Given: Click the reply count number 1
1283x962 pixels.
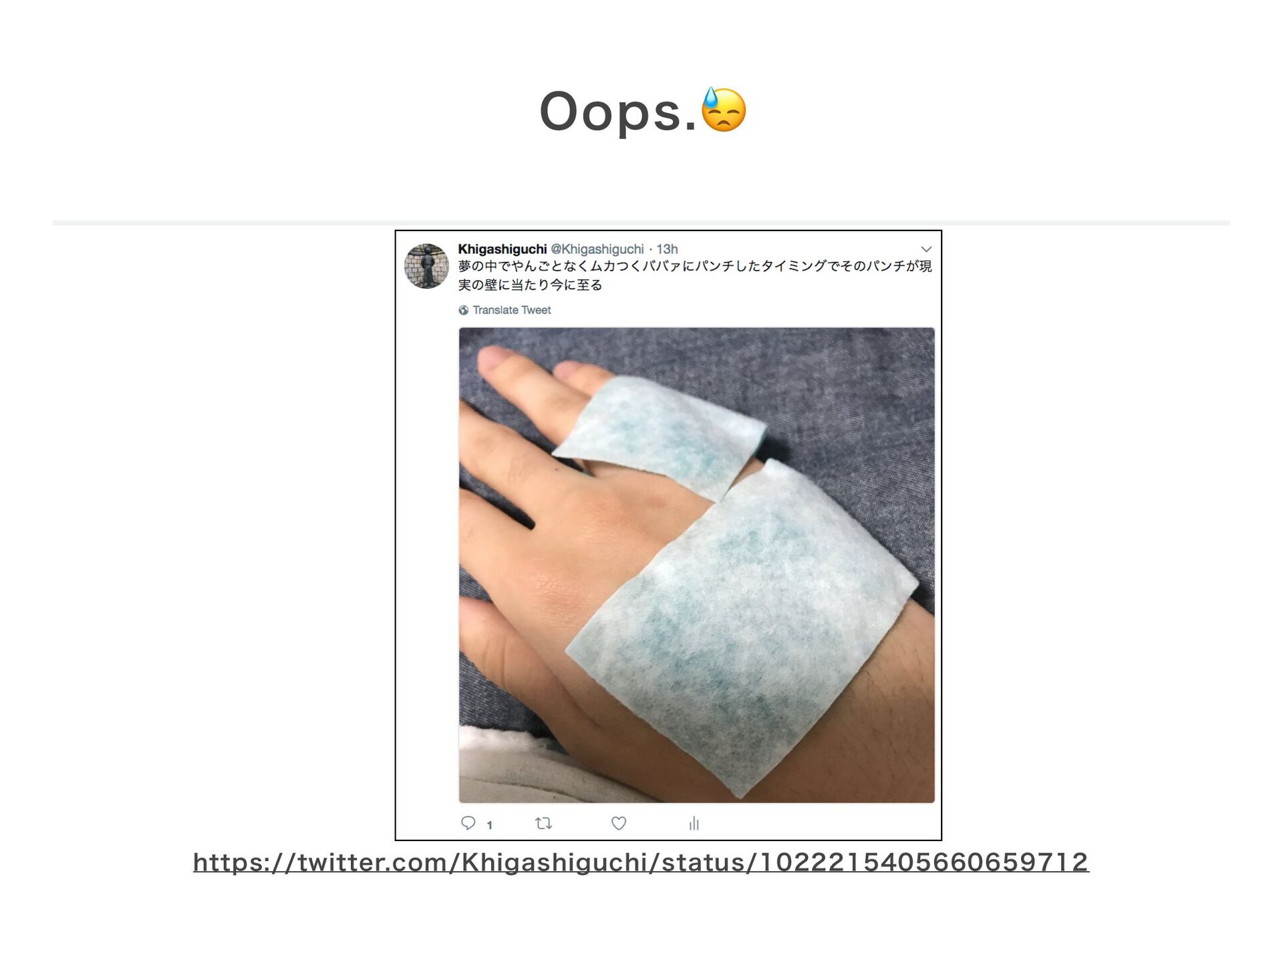Looking at the screenshot, I should [x=490, y=825].
